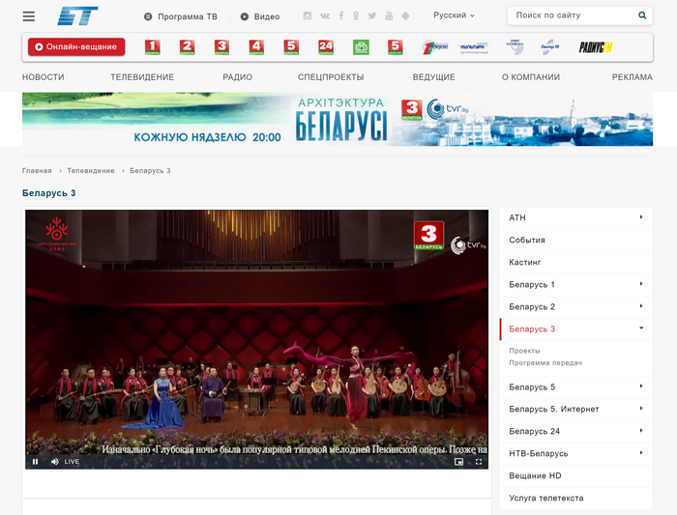Screen dimensions: 677x515
Task: Select Belarus 2 channel icon
Action: click(x=187, y=47)
